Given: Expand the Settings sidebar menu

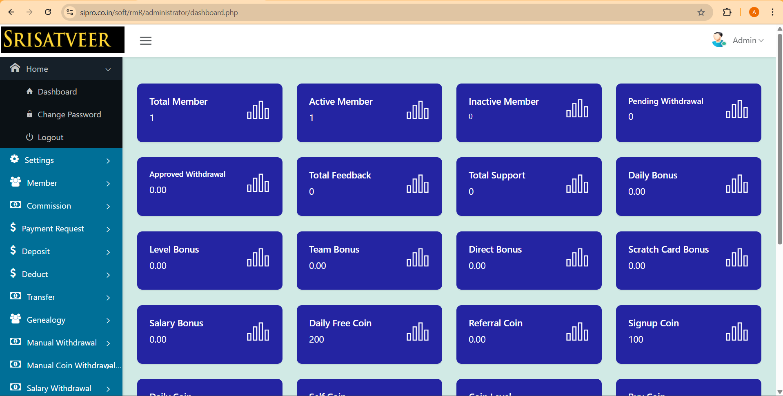Looking at the screenshot, I should [x=61, y=160].
